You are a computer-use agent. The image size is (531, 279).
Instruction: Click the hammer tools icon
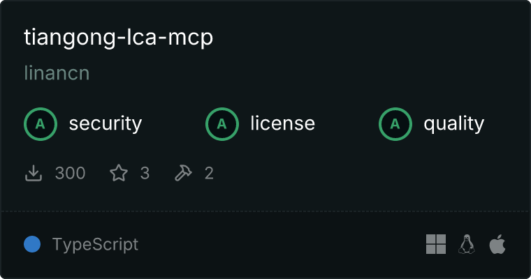point(183,173)
